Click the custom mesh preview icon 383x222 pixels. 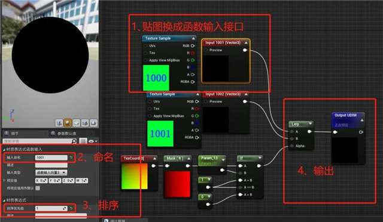[x=93, y=123]
